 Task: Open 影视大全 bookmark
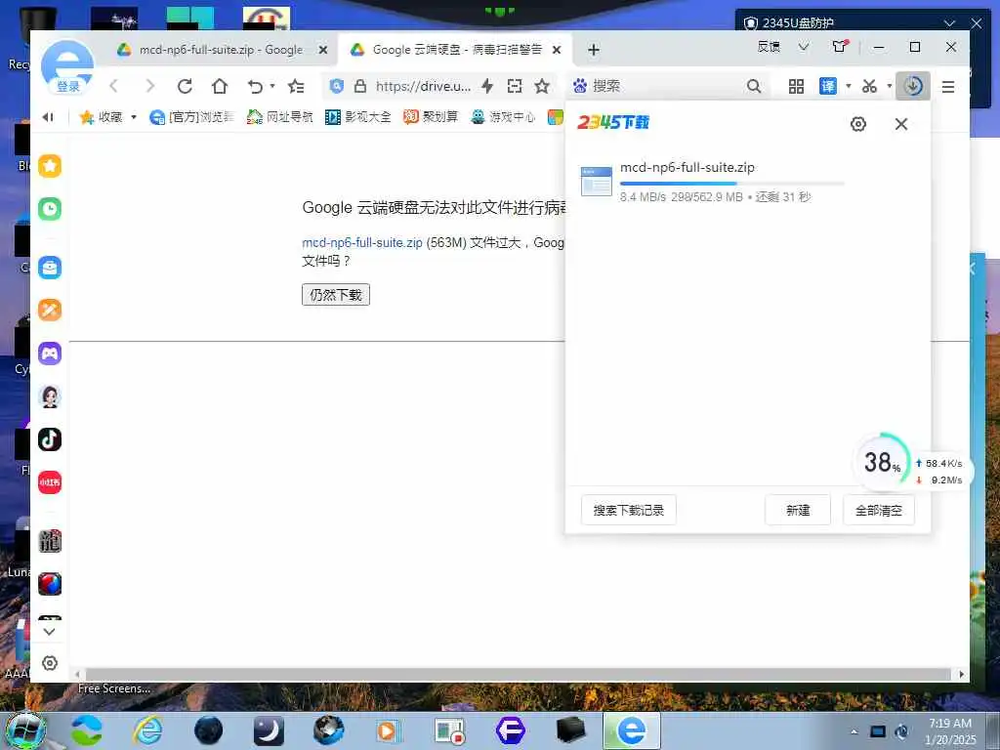(357, 117)
